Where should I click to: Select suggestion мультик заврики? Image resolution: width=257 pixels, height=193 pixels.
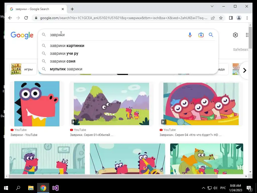point(128,69)
